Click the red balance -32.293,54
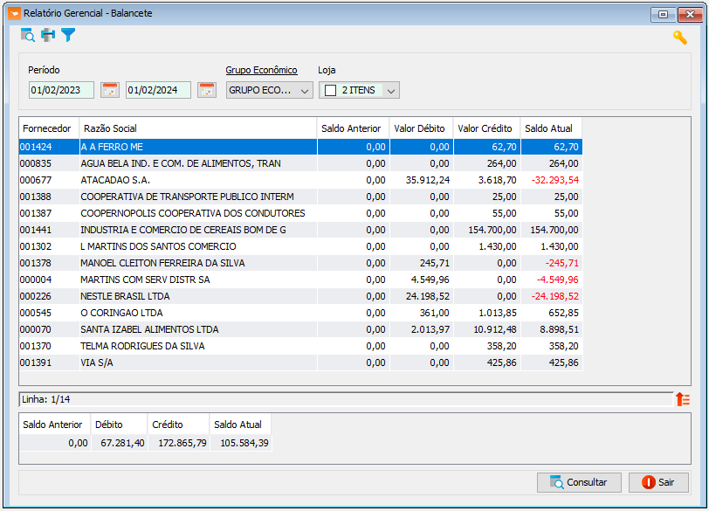This screenshot has width=709, height=511. (x=554, y=180)
